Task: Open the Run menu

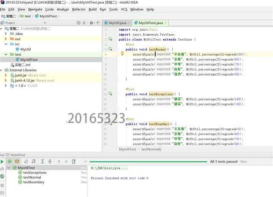Action: pos(103,9)
